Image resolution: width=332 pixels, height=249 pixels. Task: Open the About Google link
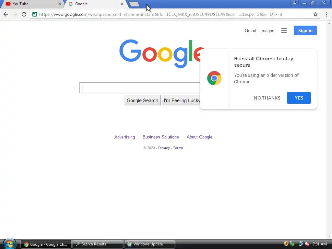coord(199,137)
